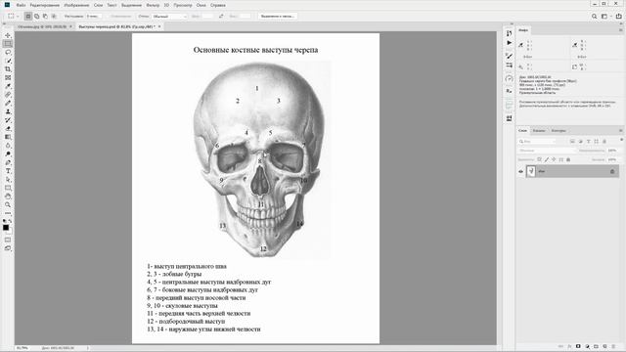The width and height of the screenshot is (626, 352).
Task: Change the screen mode icon
Action: 8,248
